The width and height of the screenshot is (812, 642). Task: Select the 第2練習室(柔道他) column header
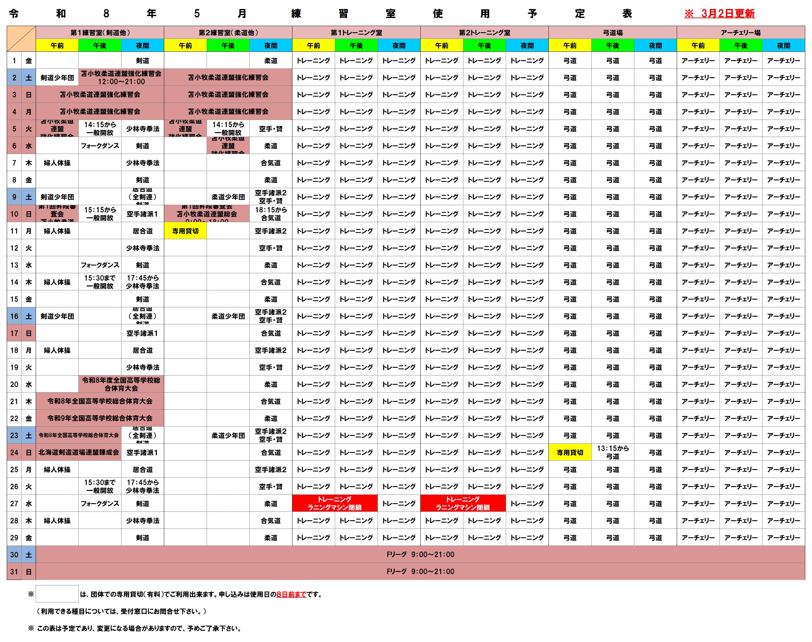click(x=228, y=32)
